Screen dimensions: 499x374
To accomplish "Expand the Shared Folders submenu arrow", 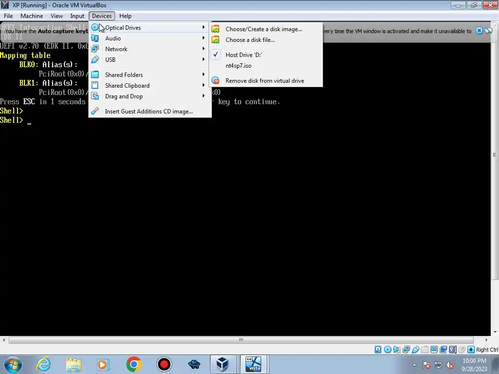I will [x=204, y=75].
